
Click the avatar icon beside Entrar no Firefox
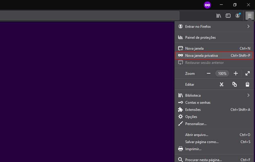pyautogui.click(x=180, y=26)
